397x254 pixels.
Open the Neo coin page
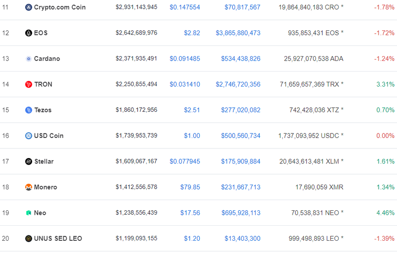[x=40, y=213]
